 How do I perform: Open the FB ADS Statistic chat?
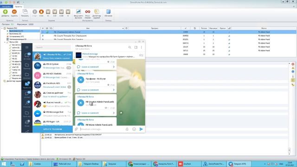(52, 75)
